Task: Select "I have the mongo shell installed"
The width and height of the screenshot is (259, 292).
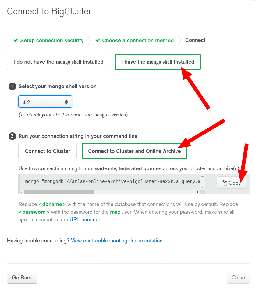Action: 158,62
